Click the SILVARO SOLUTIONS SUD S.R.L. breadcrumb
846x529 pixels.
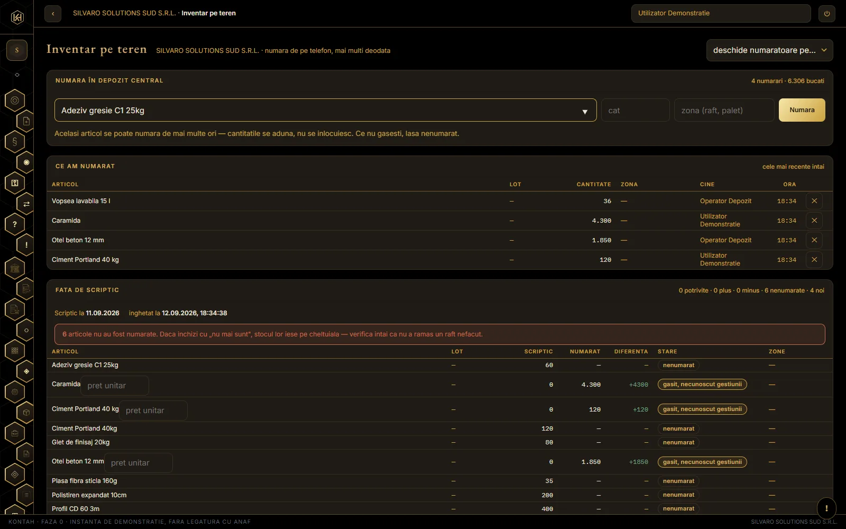tap(124, 13)
